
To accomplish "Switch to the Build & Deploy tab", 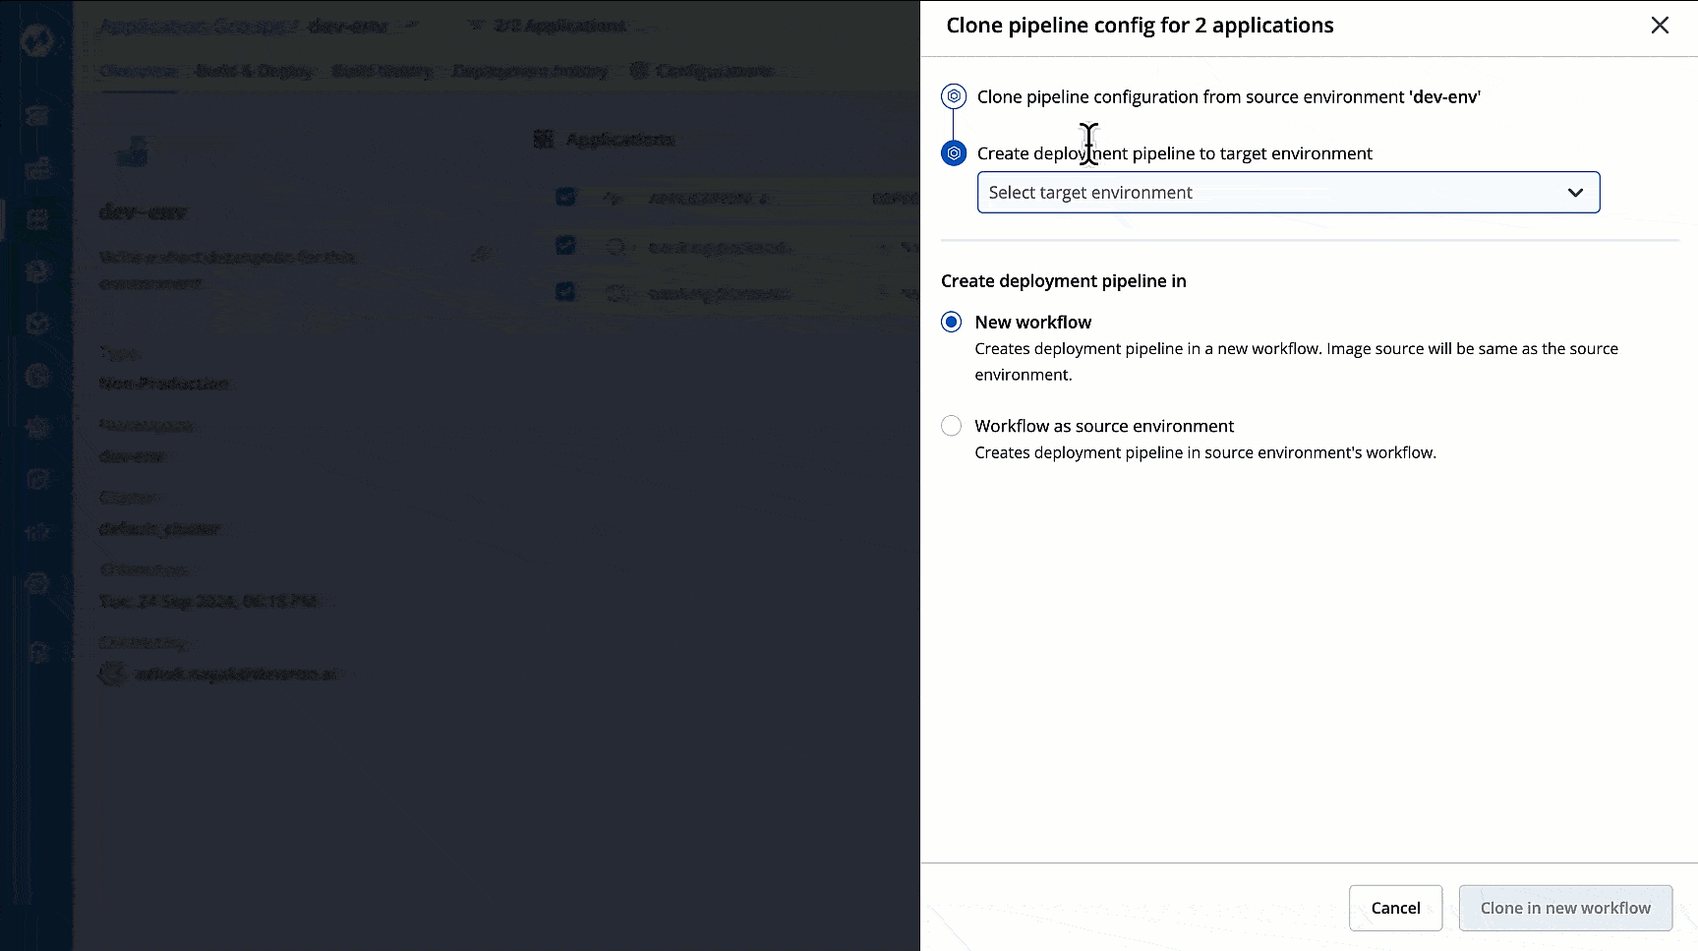I will coord(254,71).
